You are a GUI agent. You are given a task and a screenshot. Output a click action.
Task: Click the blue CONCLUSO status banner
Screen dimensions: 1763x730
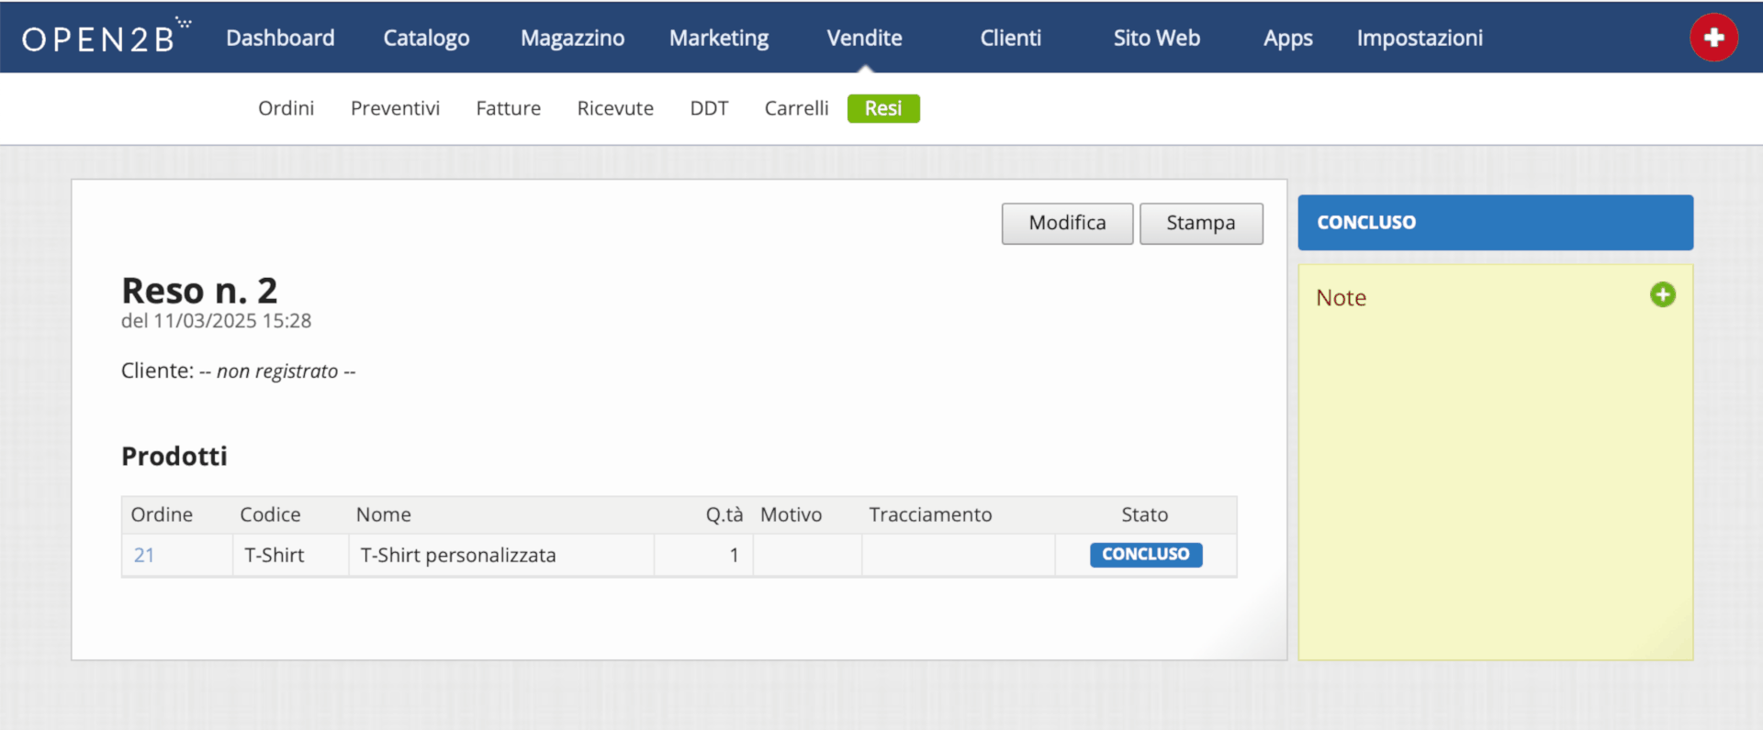1495,222
